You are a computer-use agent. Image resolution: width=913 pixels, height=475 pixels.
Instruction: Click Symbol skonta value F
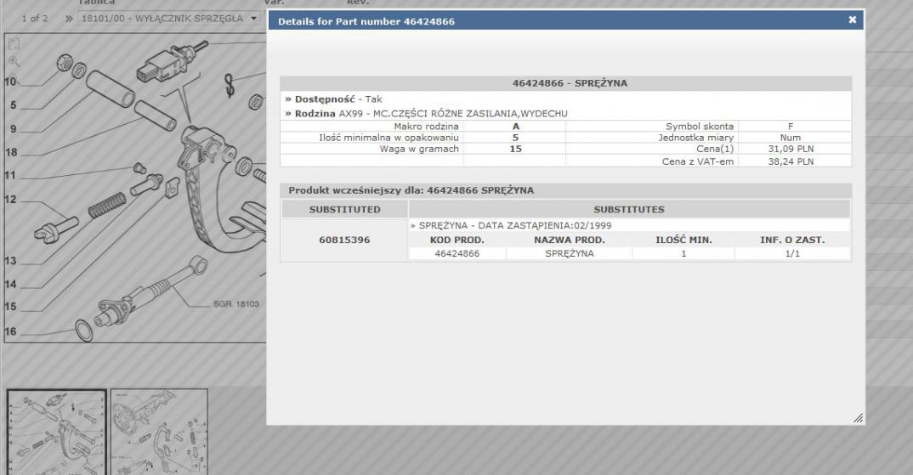point(791,127)
